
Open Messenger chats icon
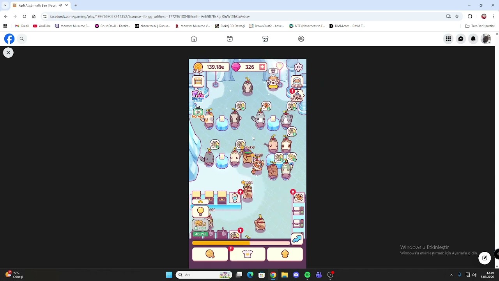tap(461, 39)
